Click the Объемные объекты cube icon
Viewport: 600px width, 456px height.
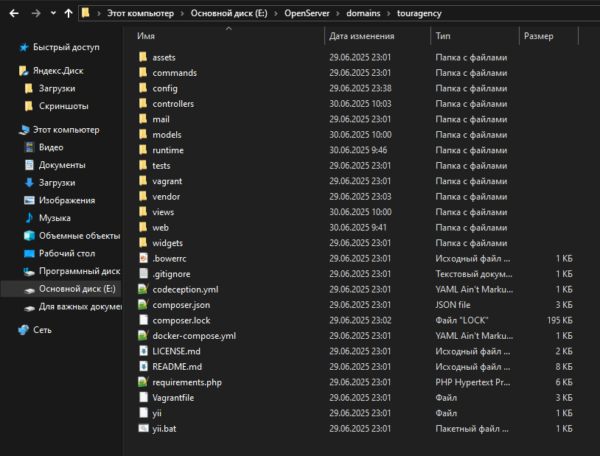pyautogui.click(x=29, y=236)
